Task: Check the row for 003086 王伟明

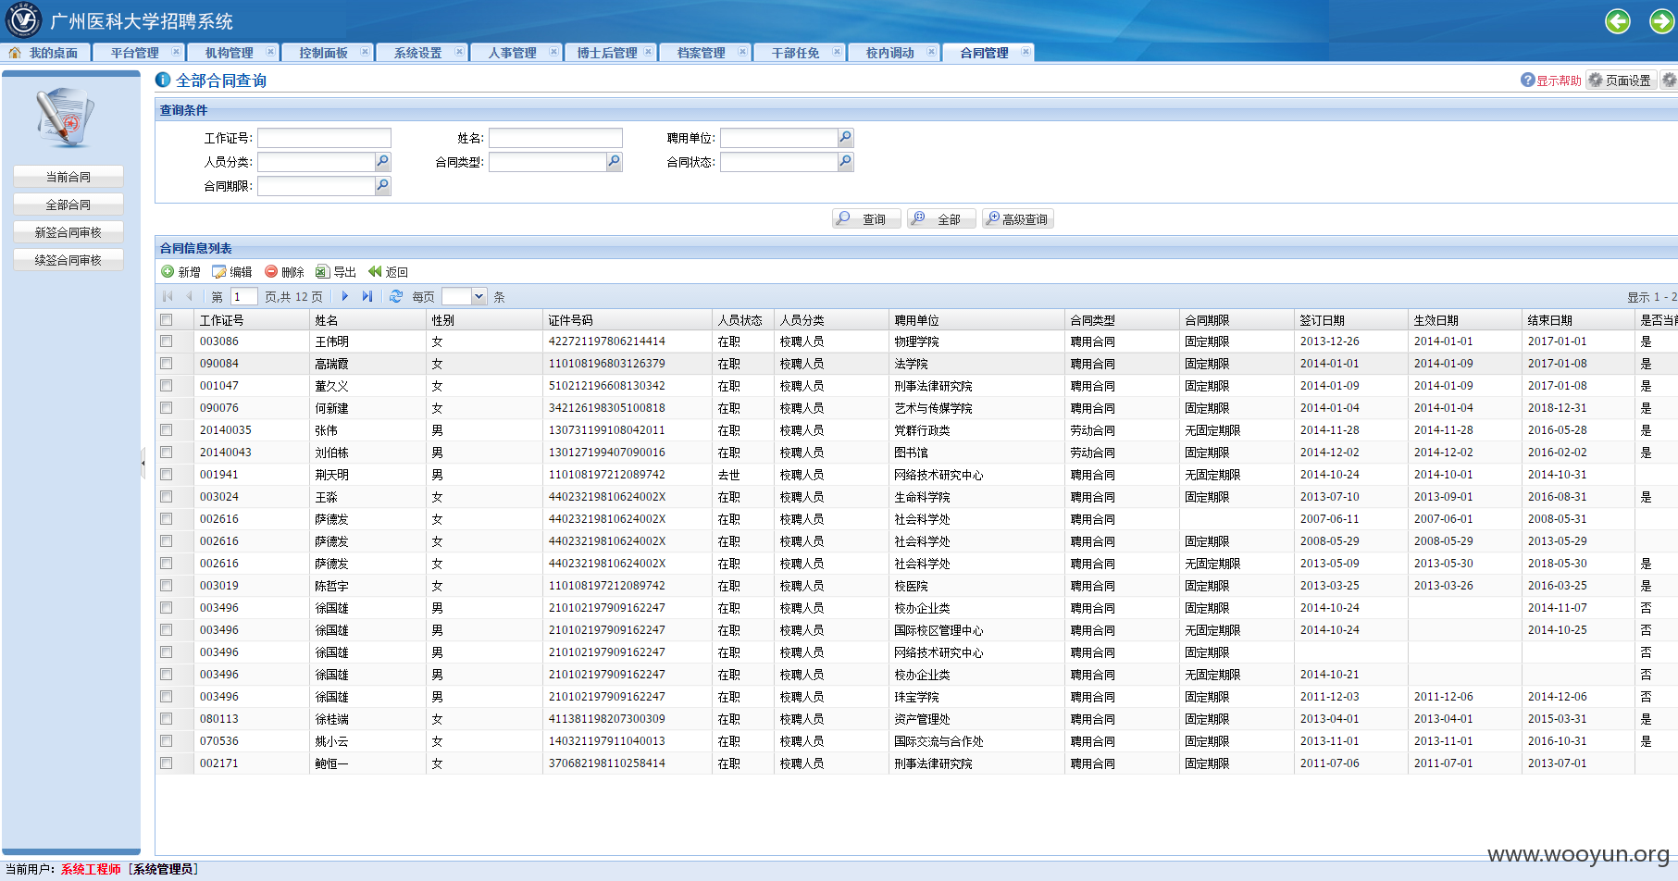Action: point(167,341)
